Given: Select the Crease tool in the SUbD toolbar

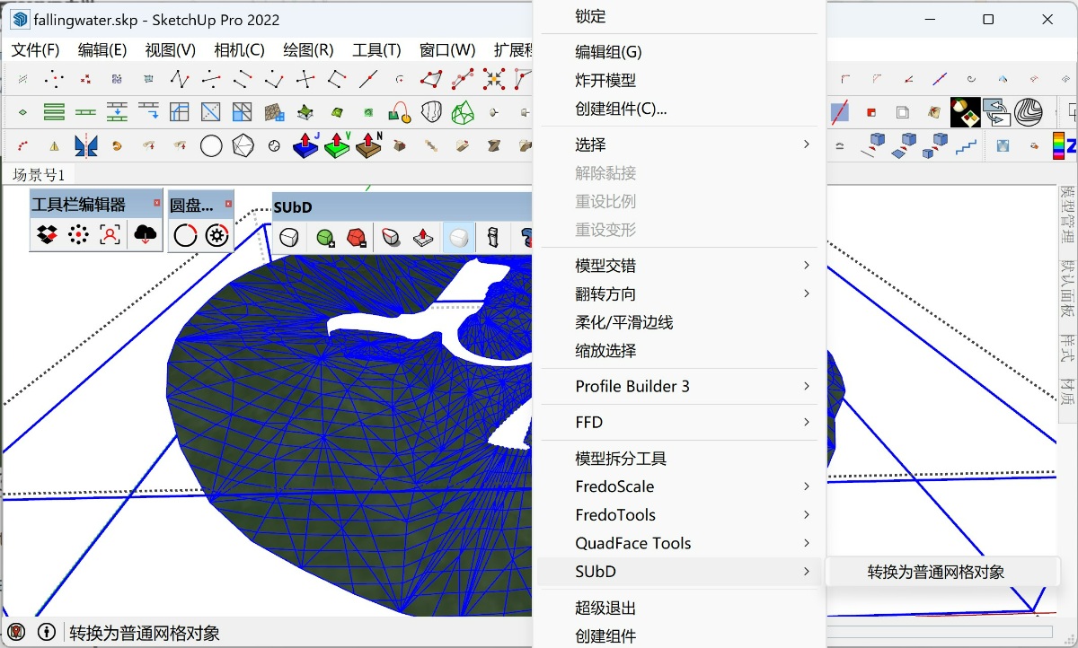Looking at the screenshot, I should coord(391,236).
